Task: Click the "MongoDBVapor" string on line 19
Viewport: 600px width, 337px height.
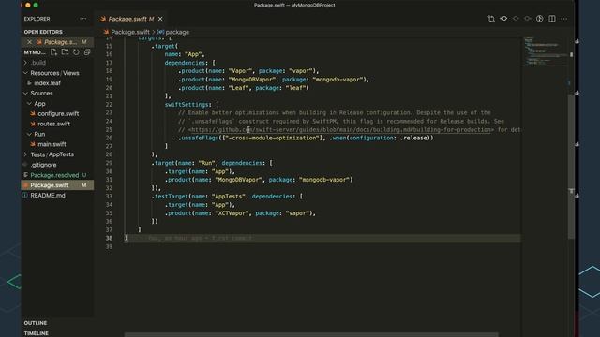Action: point(252,80)
